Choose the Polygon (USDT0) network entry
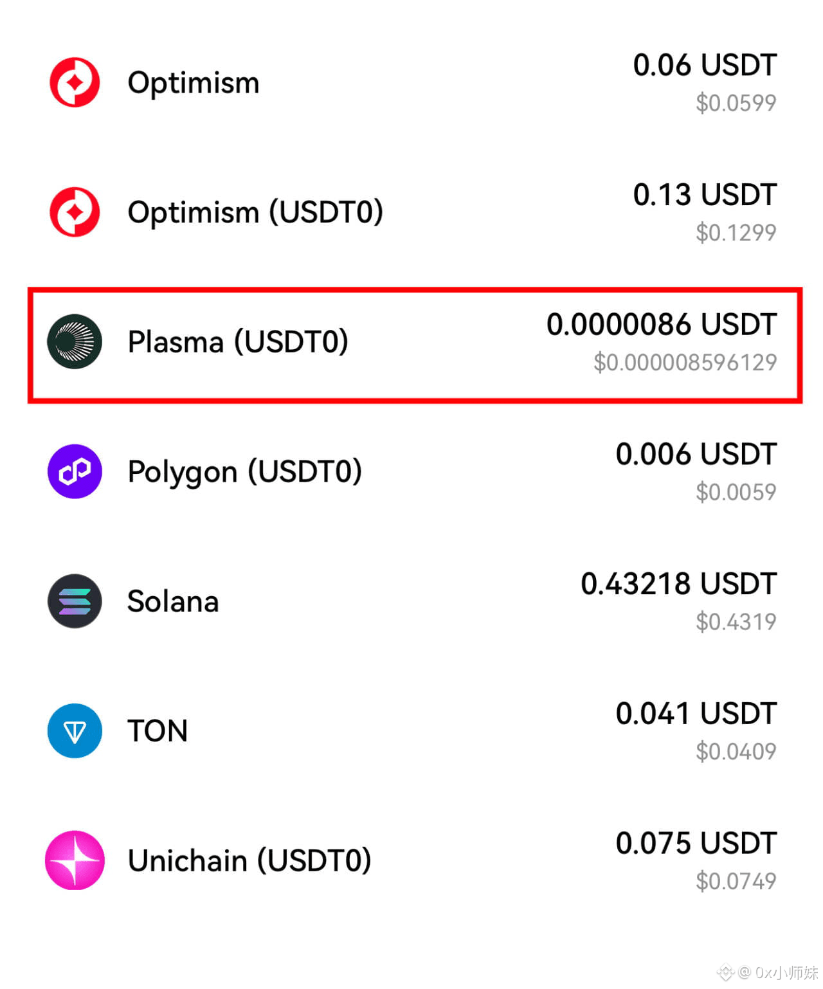 (245, 472)
